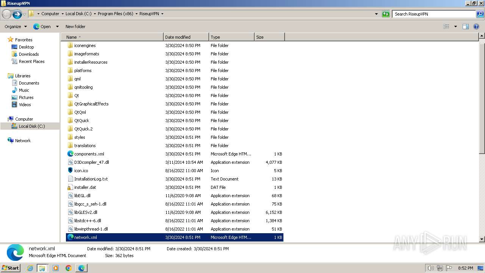The width and height of the screenshot is (485, 273).
Task: Click the Change your view icon
Action: [446, 27]
